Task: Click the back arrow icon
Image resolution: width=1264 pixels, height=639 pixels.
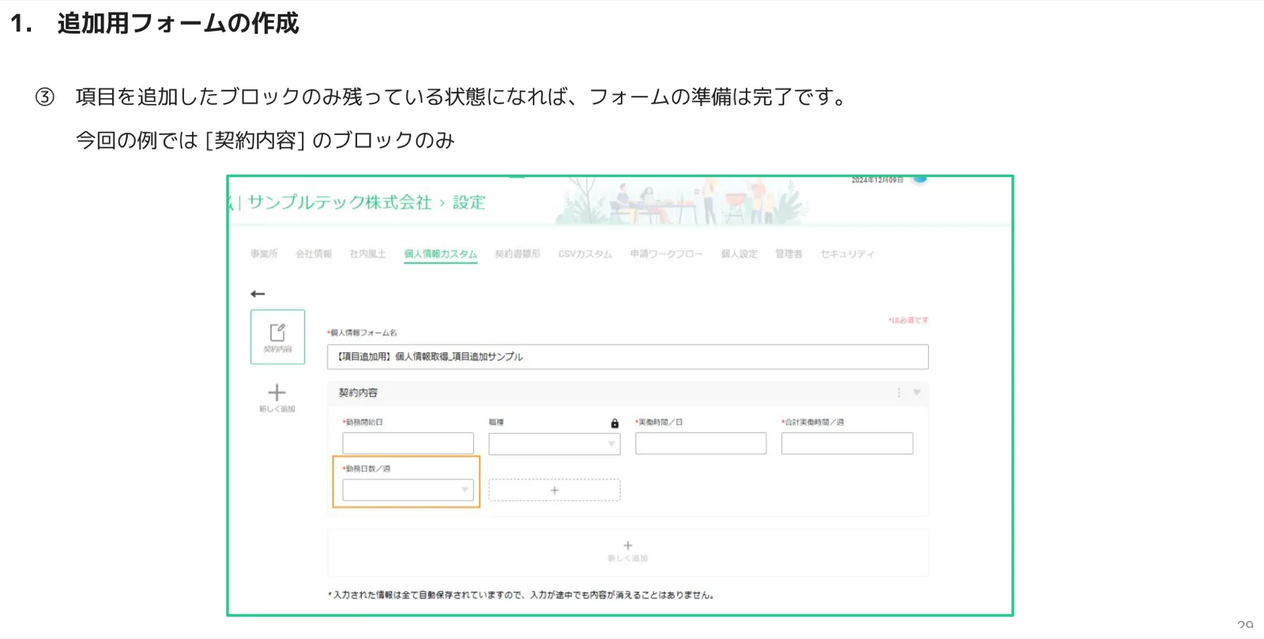Action: tap(258, 294)
